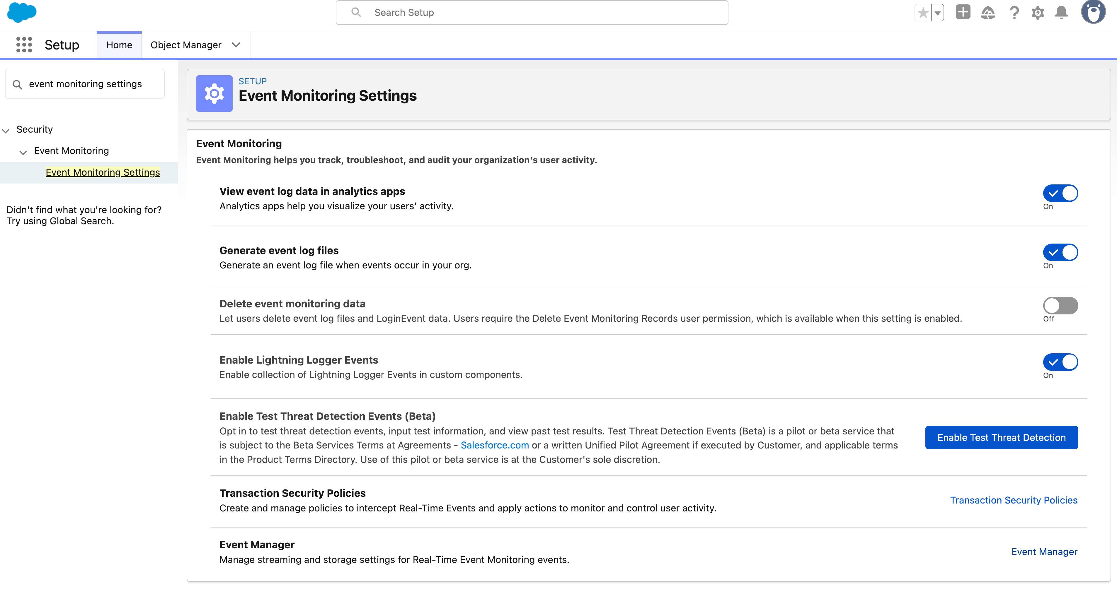Screen dimensions: 1117x589
Task: Click the favorites star icon
Action: tap(923, 13)
